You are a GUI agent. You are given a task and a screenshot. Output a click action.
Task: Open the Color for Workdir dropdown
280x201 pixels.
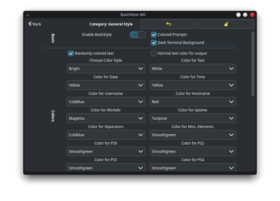tap(106, 118)
